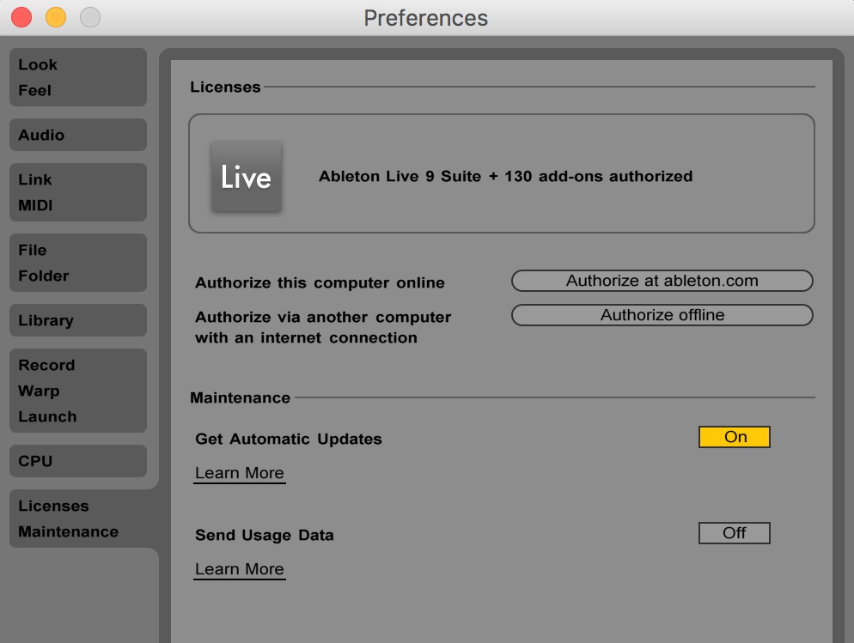Screen dimensions: 854x643
Task: Minimize the Preferences window
Action: [56, 17]
